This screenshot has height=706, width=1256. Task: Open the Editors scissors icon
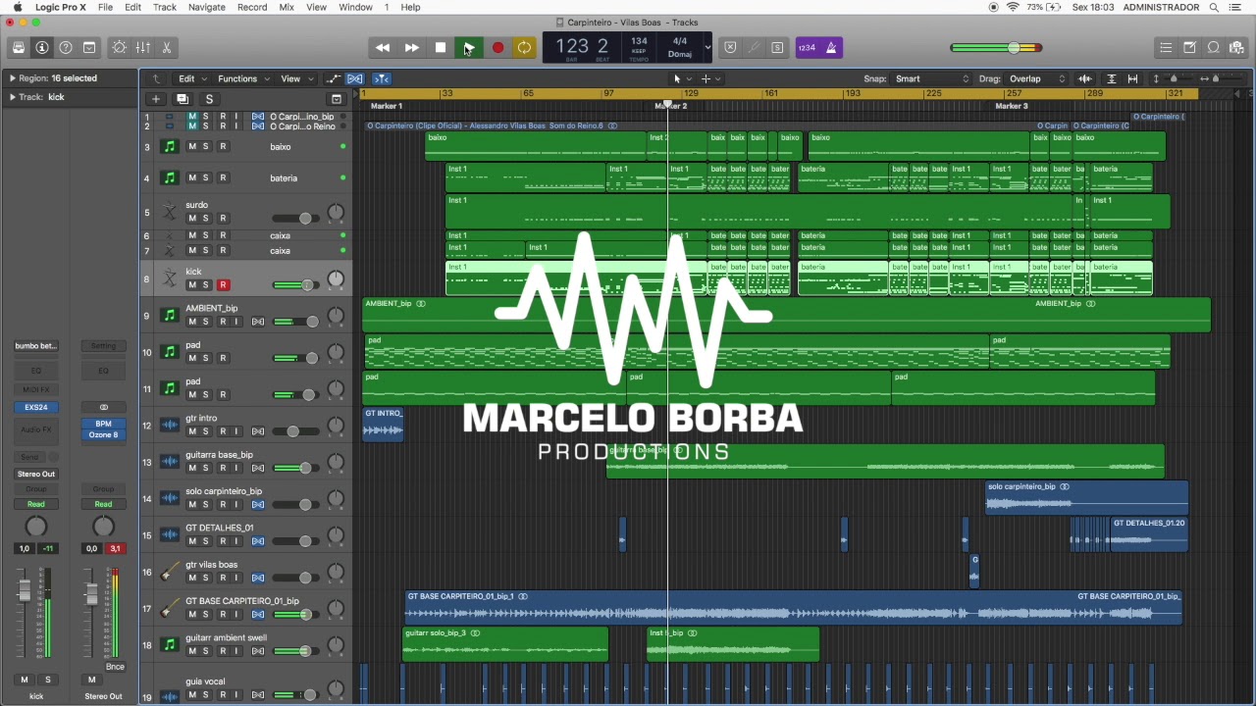coord(167,47)
